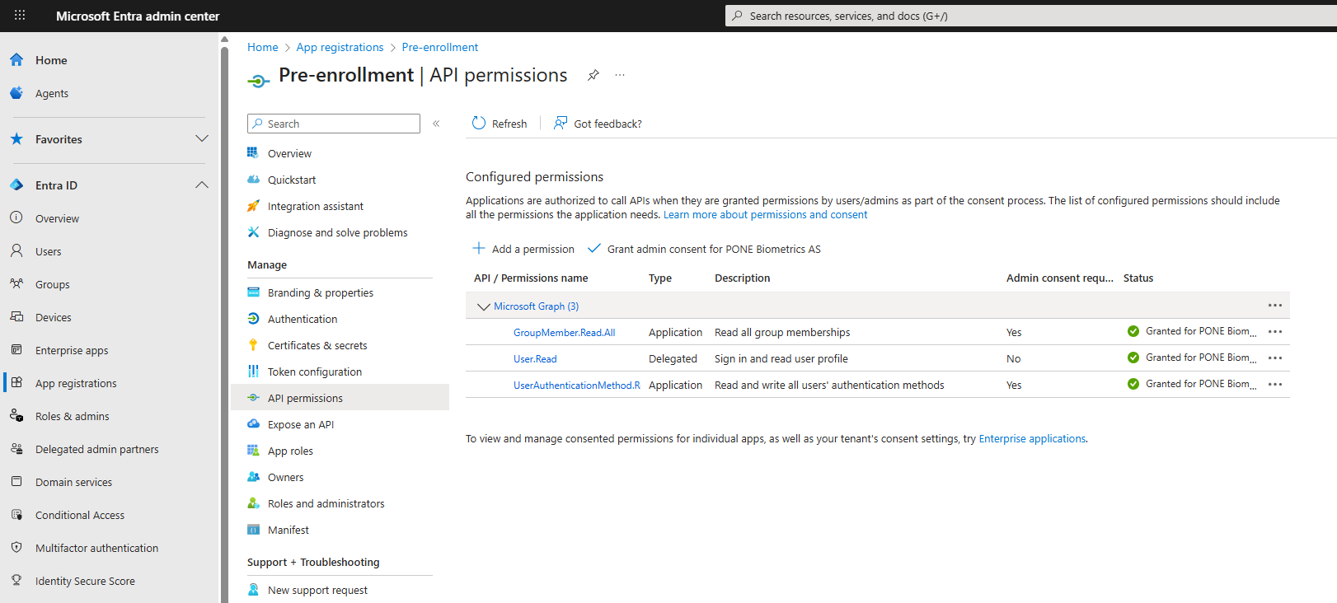1337x603 pixels.
Task: Open Enterprise applications link
Action: [x=1032, y=438]
